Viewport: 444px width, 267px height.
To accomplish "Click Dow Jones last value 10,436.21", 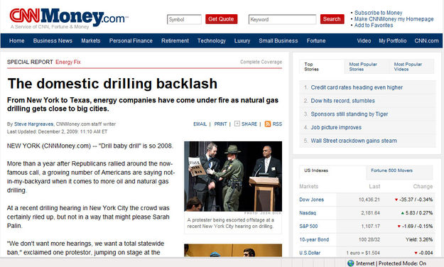I will (369, 200).
